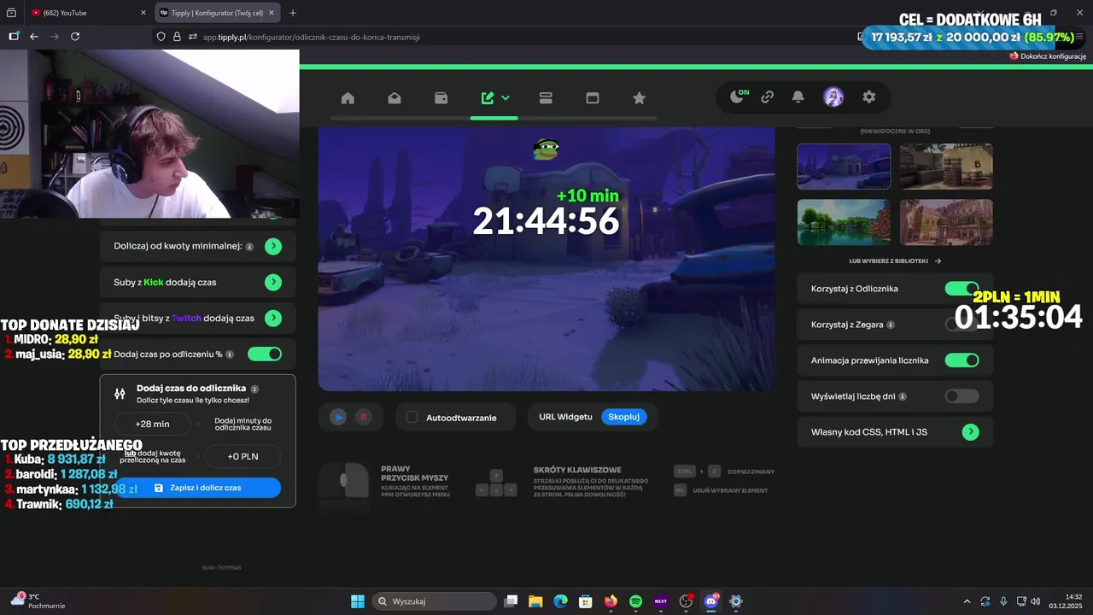Toggle the moon dark mode ON icon

coord(739,97)
